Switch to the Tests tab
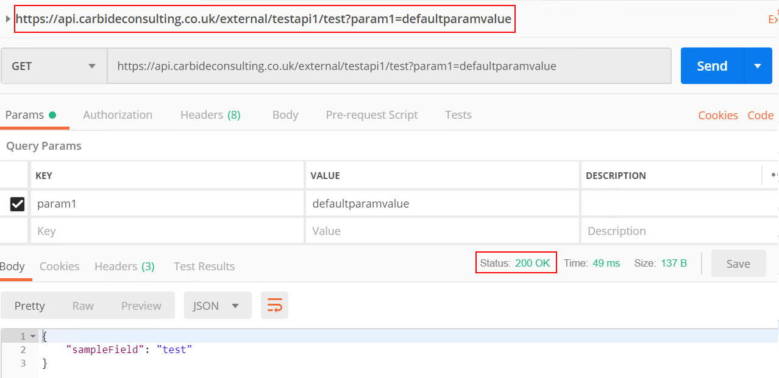779x378 pixels. pyautogui.click(x=458, y=114)
